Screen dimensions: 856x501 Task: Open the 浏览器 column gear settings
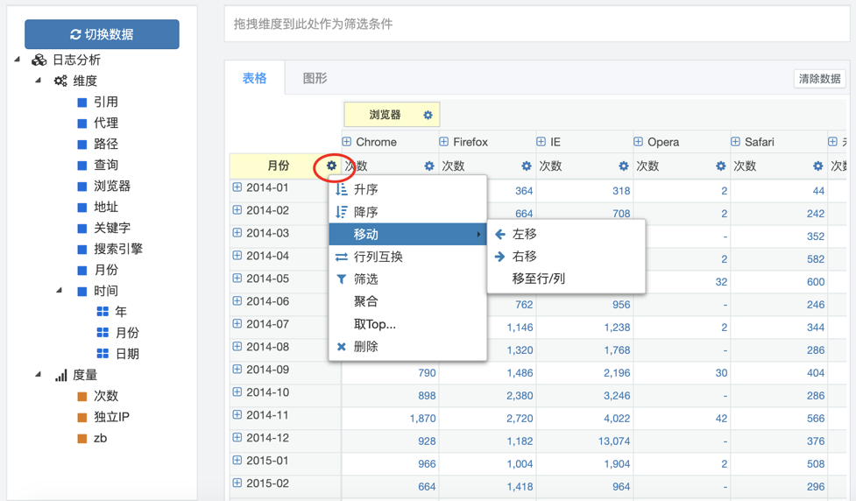tap(428, 115)
